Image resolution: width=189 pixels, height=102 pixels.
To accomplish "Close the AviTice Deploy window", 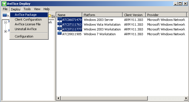I will tap(185, 4).
